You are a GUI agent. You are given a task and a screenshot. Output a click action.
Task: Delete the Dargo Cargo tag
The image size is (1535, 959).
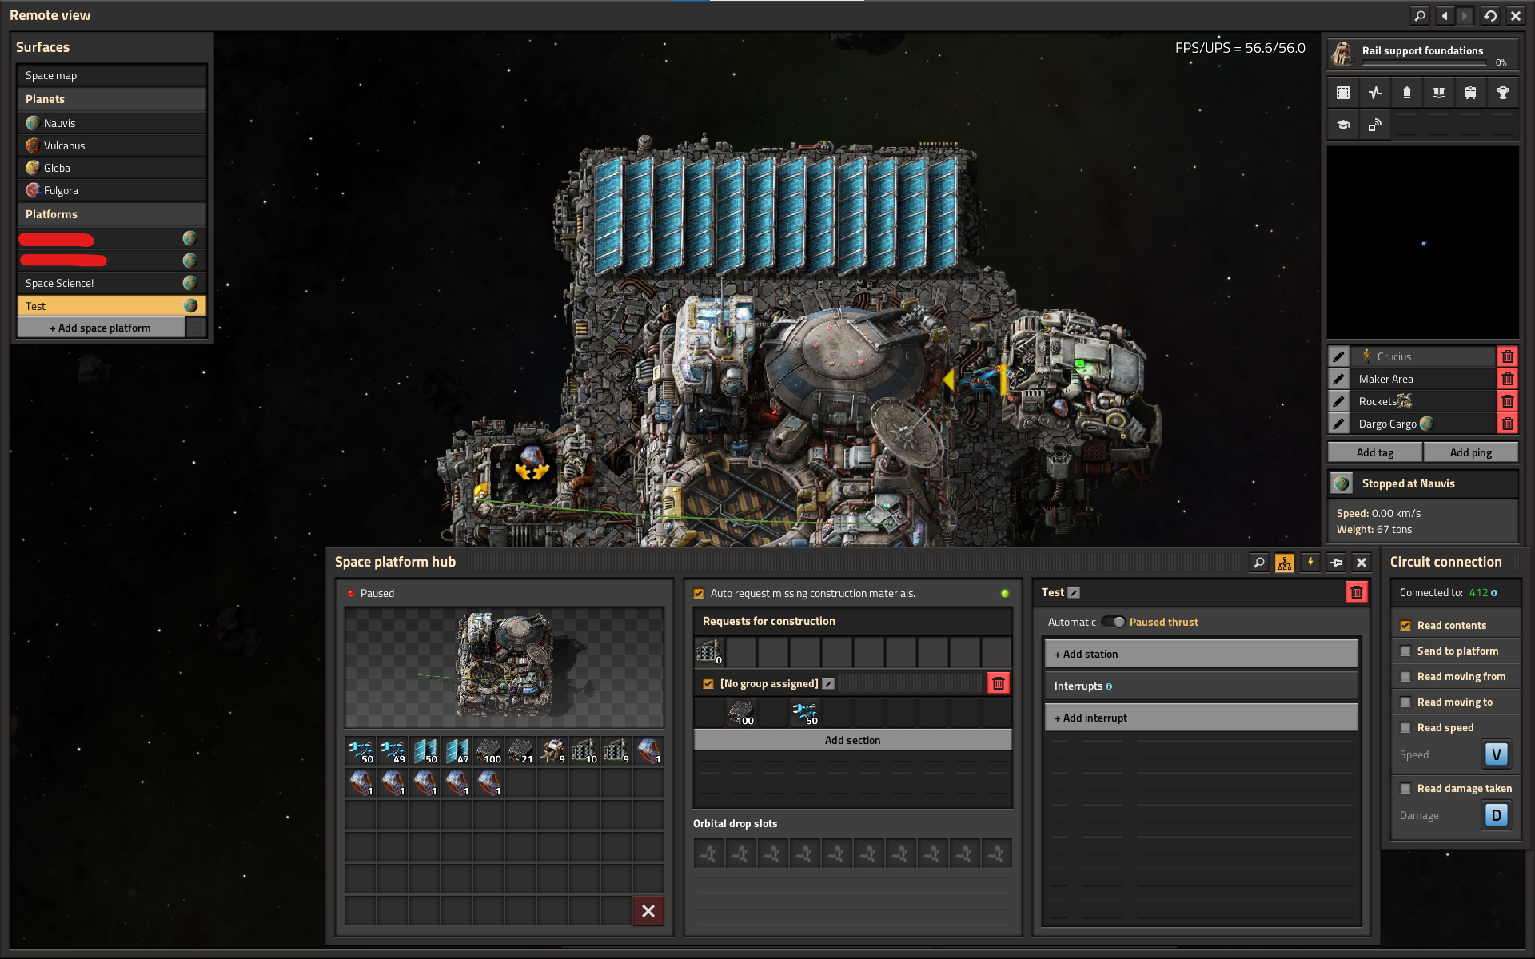pyautogui.click(x=1508, y=424)
